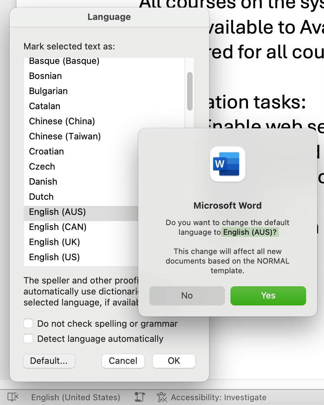Screen dimensions: 324x405
Task: Choose Catalan from the language list
Action: point(44,106)
